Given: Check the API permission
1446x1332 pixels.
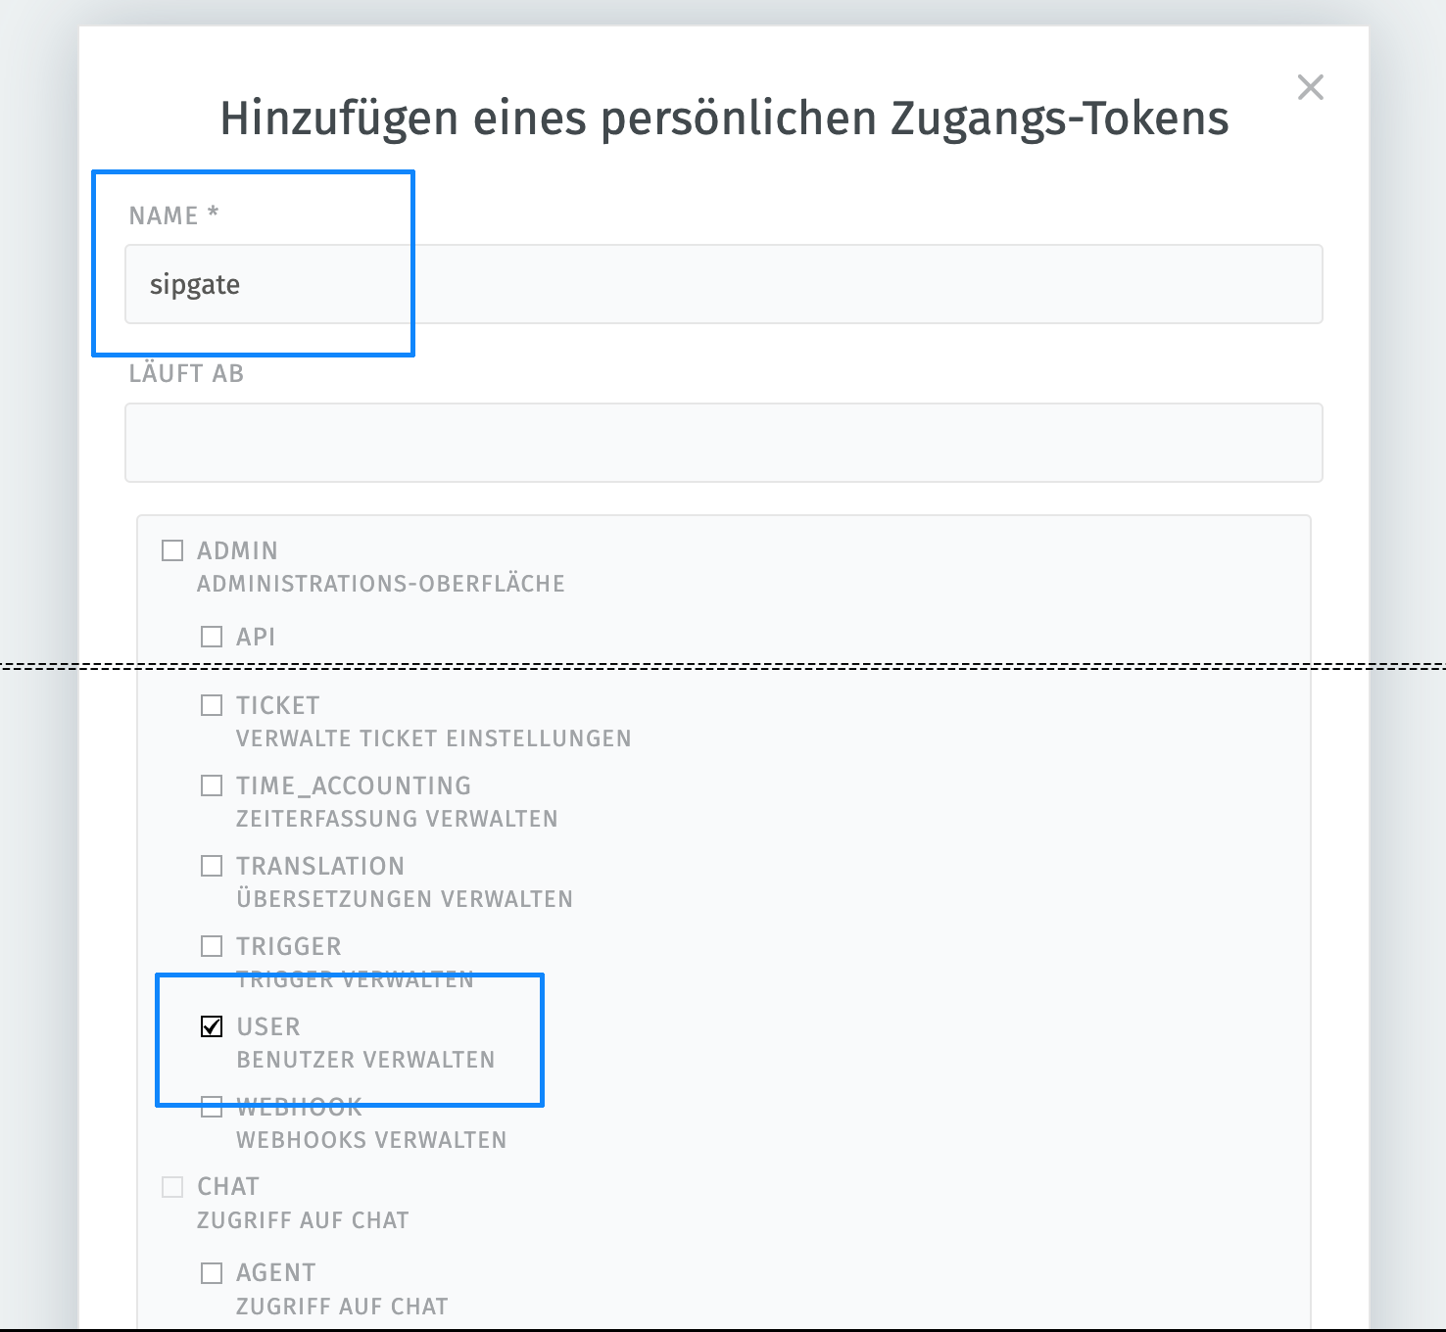Looking at the screenshot, I should 211,636.
